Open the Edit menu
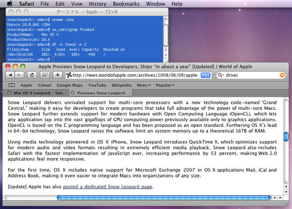This screenshot has width=292, height=209. [x=60, y=4]
